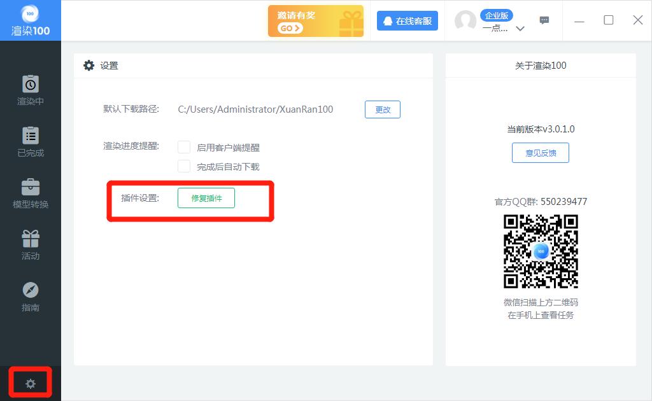
Task: Expand the 一点... account dropdown
Action: [520, 28]
